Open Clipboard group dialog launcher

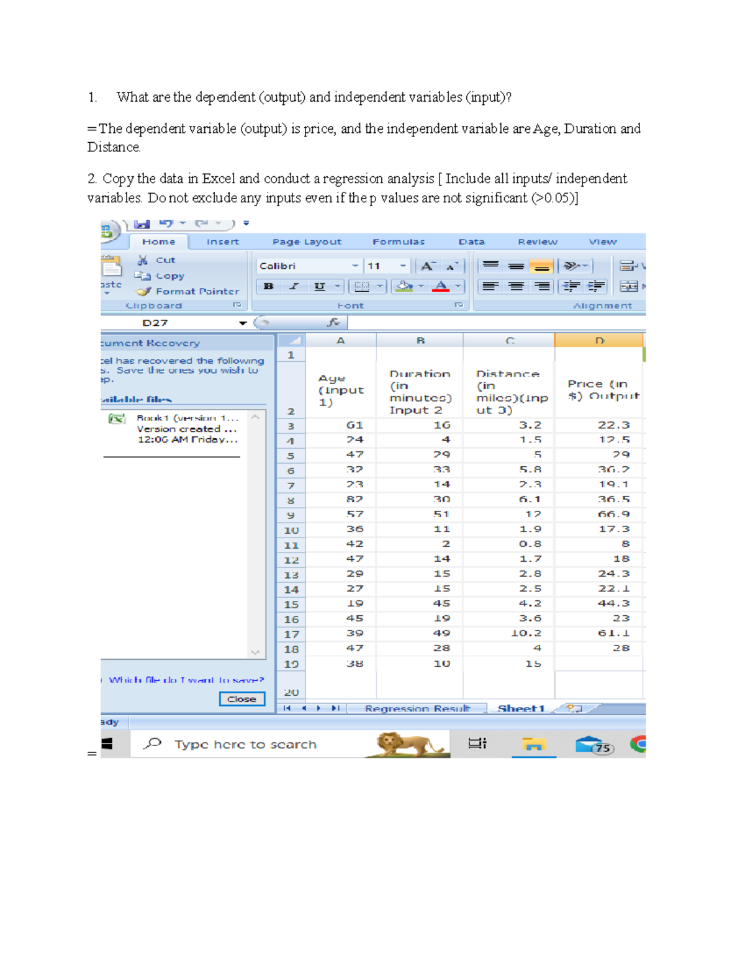point(237,305)
